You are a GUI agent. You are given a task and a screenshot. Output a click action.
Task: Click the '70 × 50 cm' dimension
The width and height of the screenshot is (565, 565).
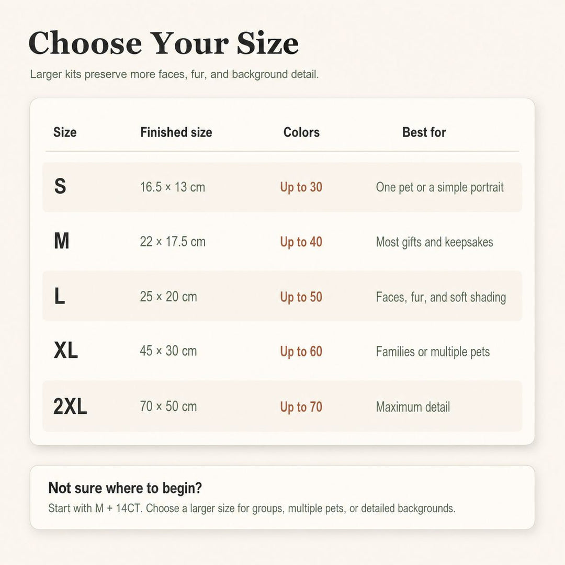point(168,406)
